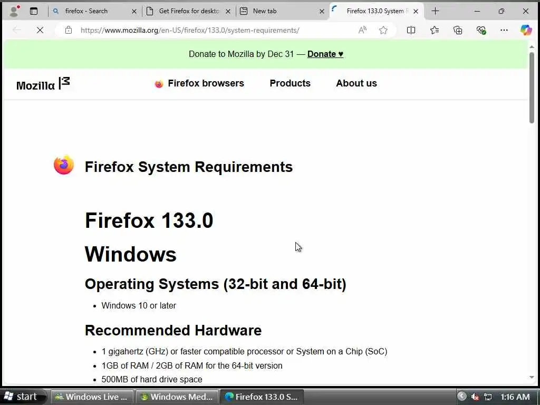
Task: Select Firefox 133.0 S... taskbar button
Action: point(262,397)
